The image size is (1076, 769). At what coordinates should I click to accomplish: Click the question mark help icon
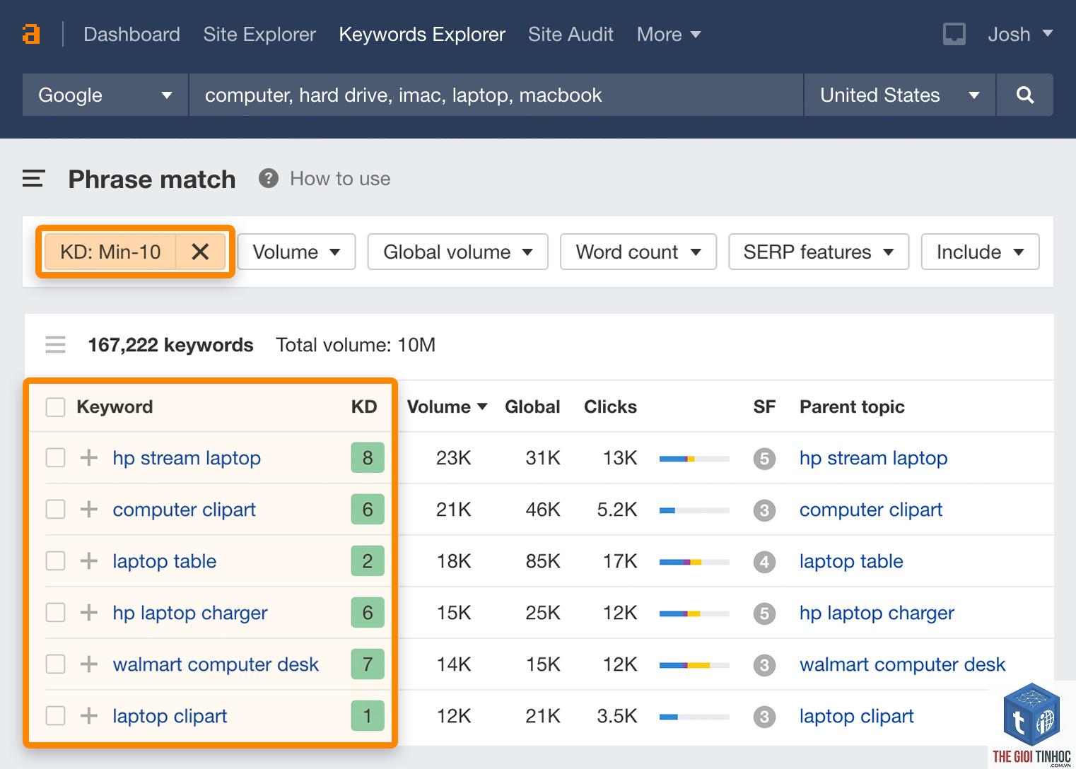[269, 178]
